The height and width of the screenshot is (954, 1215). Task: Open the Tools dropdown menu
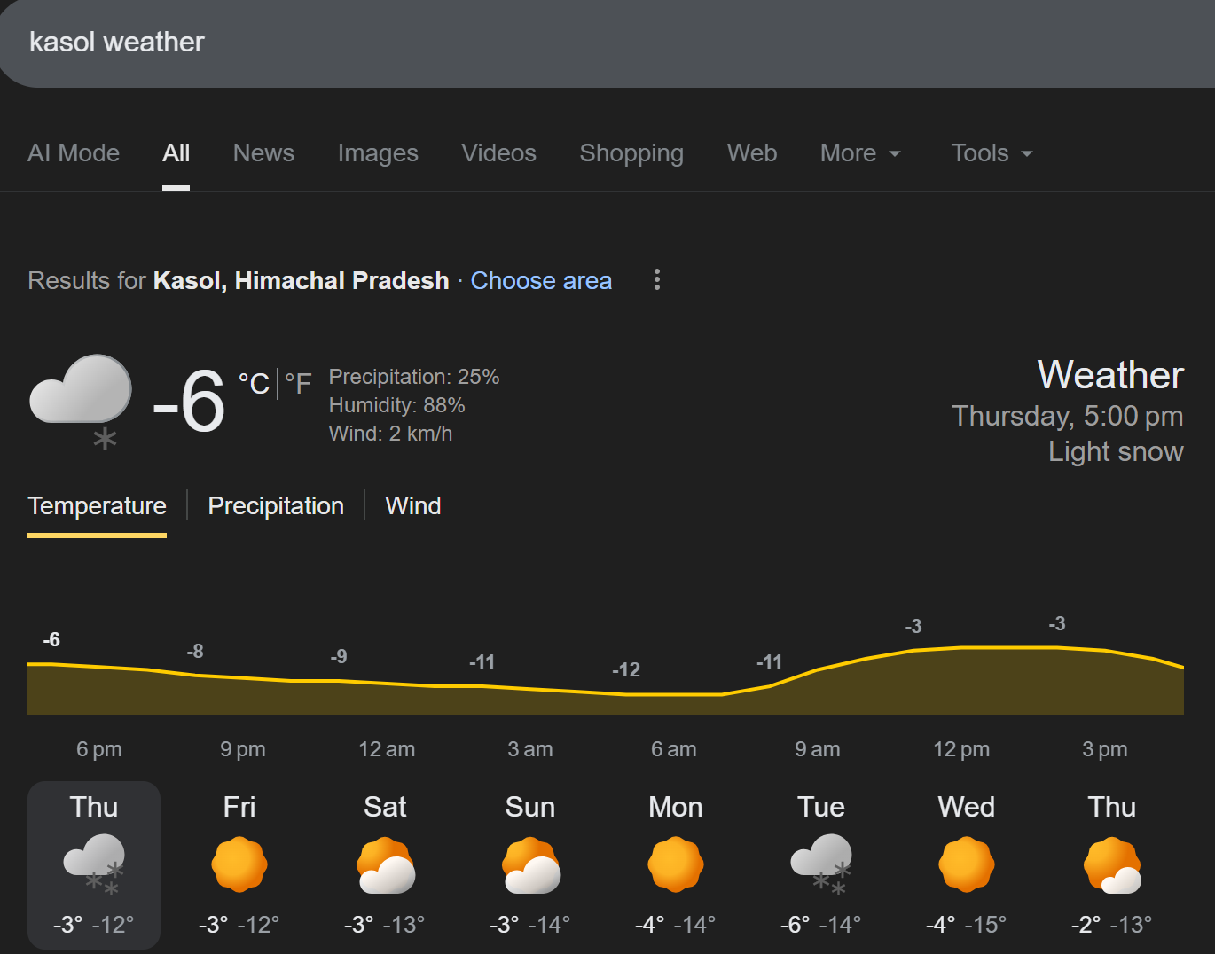click(991, 153)
